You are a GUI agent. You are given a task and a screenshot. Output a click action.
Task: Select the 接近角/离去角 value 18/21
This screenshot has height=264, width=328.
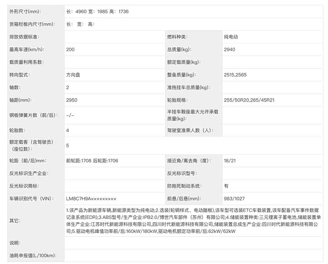tap(230, 161)
